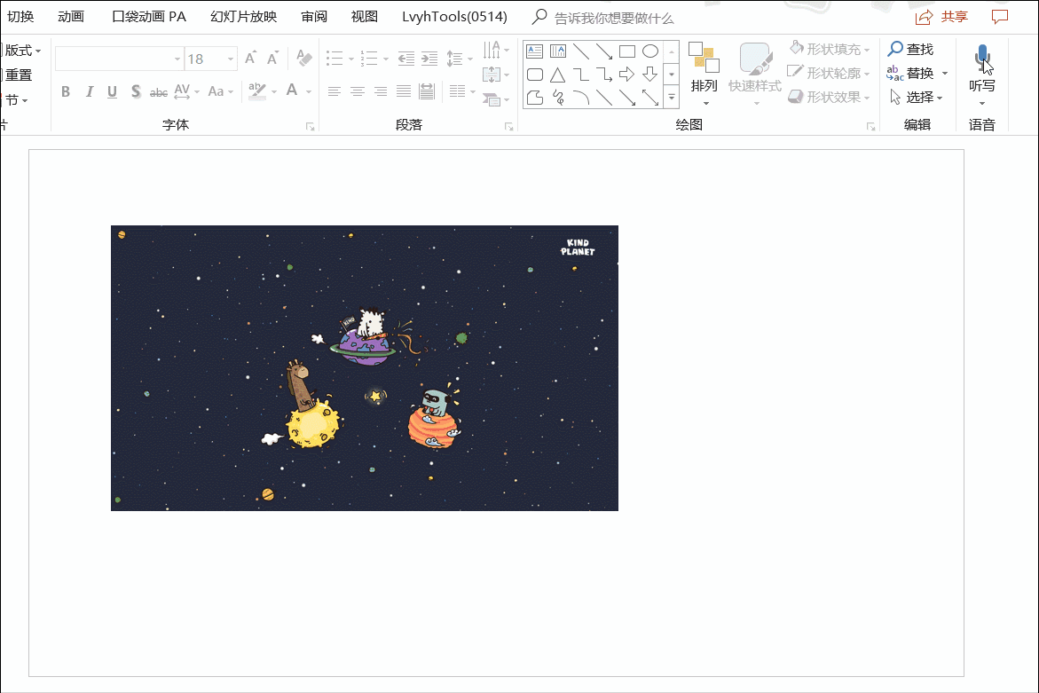Click the Arrange (排列) icon

[x=704, y=58]
